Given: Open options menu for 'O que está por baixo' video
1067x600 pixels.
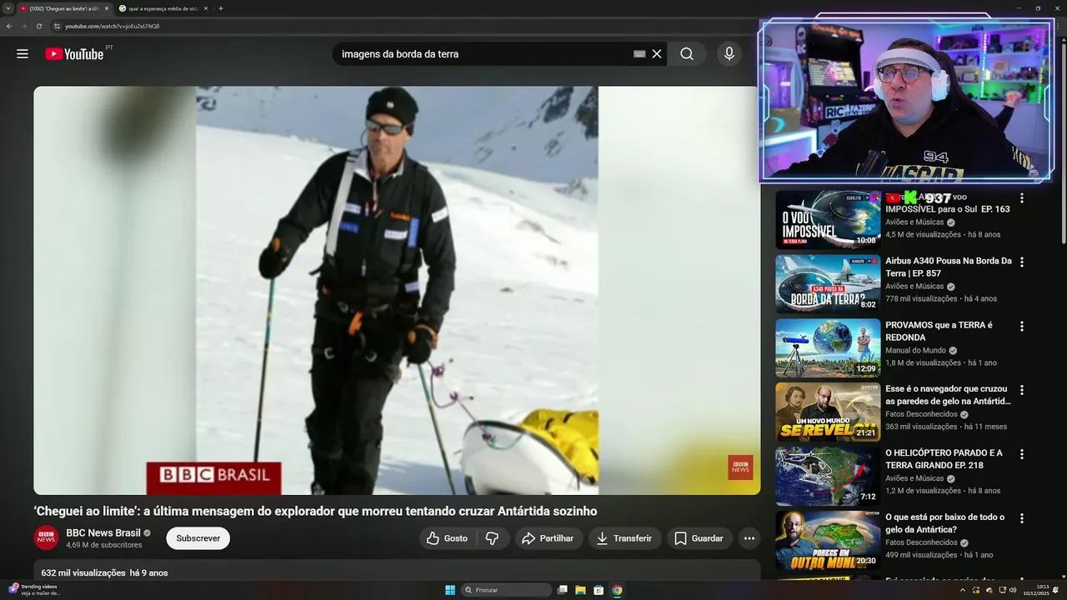Looking at the screenshot, I should pos(1022,518).
